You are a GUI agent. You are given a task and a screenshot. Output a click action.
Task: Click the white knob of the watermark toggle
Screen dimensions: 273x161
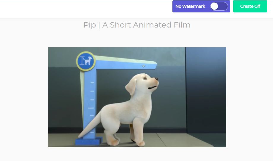tap(214, 7)
